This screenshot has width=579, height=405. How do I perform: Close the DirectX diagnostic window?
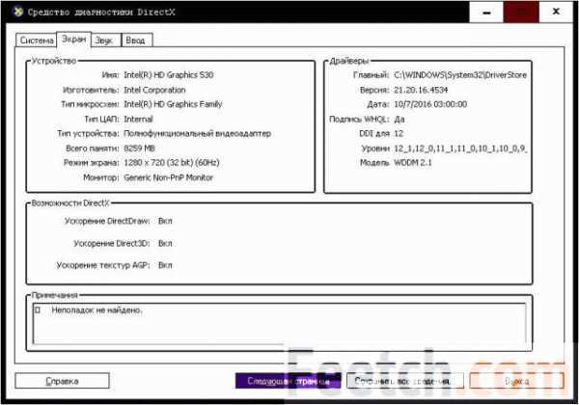[x=556, y=12]
